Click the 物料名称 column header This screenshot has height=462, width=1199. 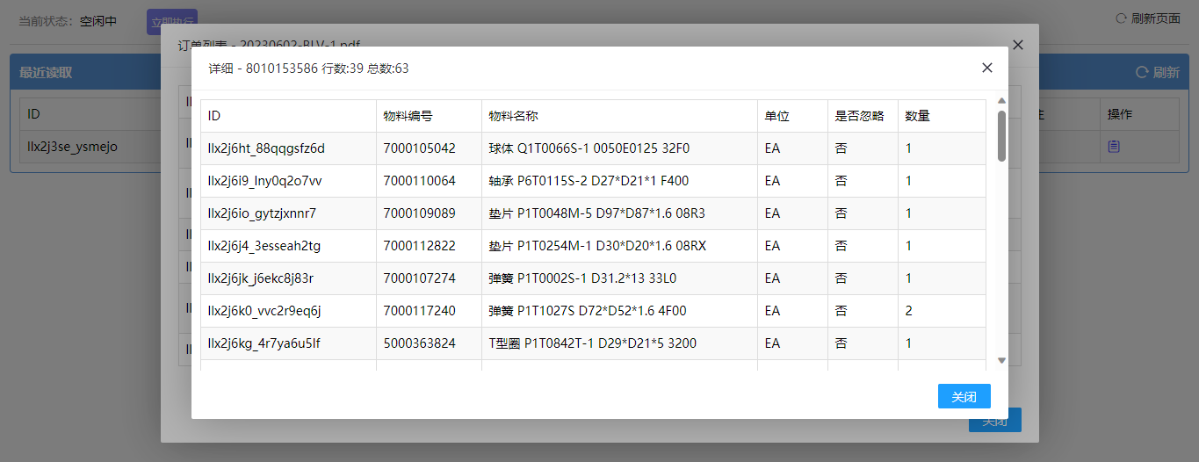click(x=513, y=116)
